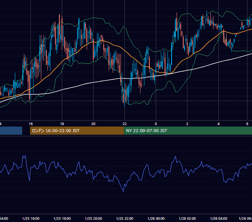Image resolution: width=252 pixels, height=222 pixels.
Task: Click the 18 hour label on price chart axis
Action: [62, 124]
